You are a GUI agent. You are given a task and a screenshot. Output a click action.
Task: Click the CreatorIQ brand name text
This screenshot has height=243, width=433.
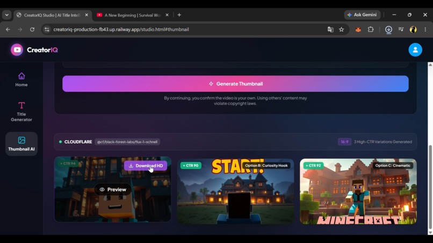click(x=42, y=50)
